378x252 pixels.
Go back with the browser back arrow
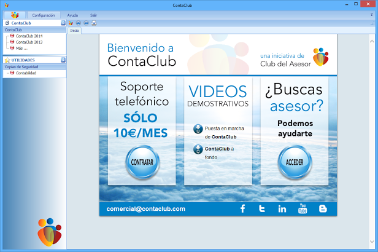(x=79, y=23)
